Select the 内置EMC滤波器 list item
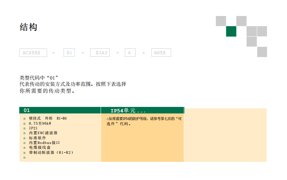 (43, 133)
